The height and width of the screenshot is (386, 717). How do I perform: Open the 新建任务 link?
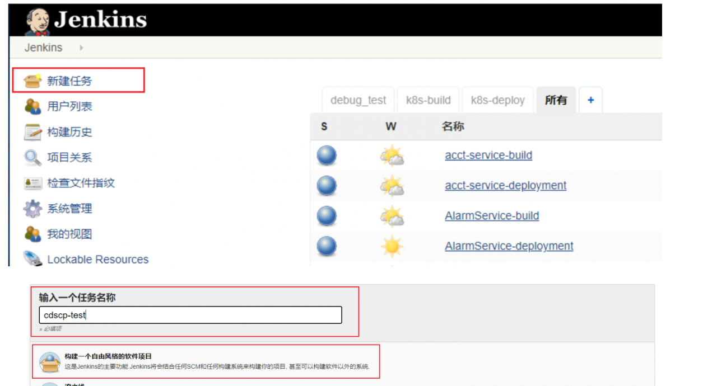[x=69, y=81]
